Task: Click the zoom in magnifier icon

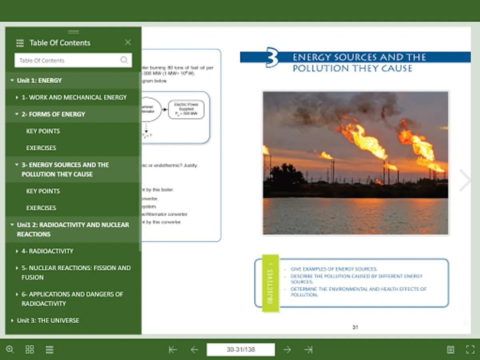Action: pyautogui.click(x=10, y=349)
